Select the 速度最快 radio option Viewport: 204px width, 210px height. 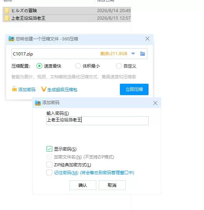point(39,66)
